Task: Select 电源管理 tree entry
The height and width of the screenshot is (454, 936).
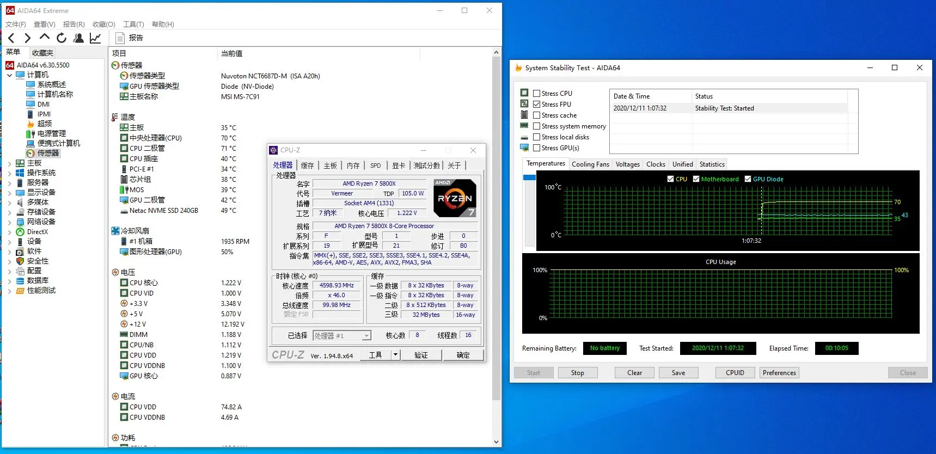Action: pyautogui.click(x=51, y=133)
